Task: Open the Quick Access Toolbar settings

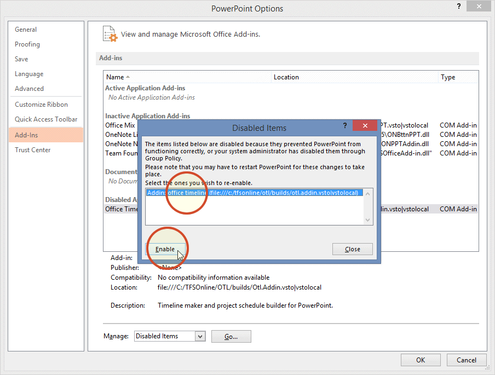Action: (47, 119)
